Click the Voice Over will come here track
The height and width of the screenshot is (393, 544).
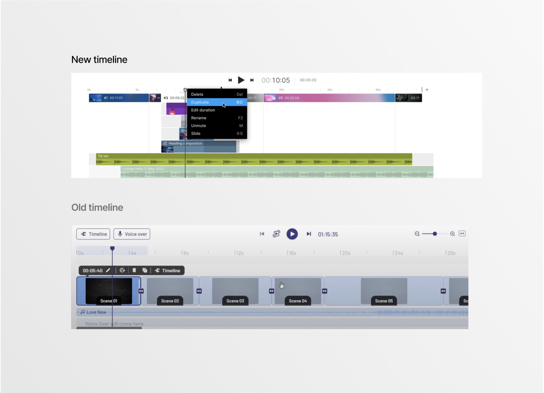[272, 323]
